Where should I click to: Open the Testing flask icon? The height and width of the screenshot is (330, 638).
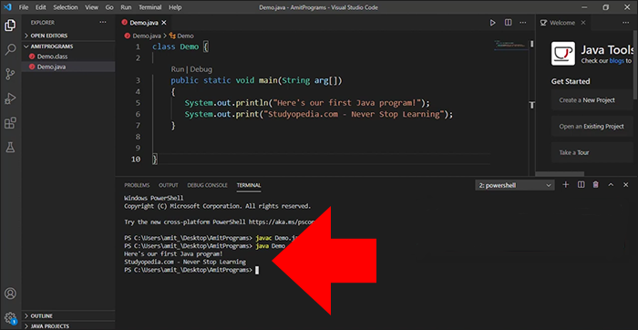10,148
